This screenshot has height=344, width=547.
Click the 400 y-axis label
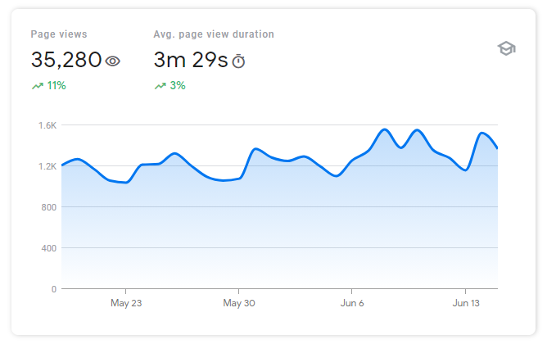coord(49,248)
